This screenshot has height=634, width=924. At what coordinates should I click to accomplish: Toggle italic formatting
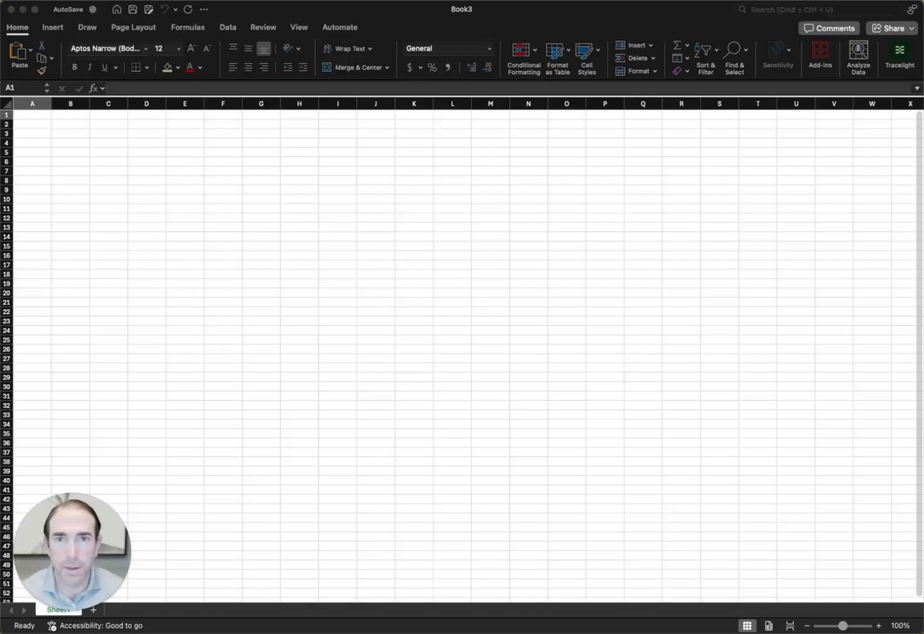click(x=90, y=67)
